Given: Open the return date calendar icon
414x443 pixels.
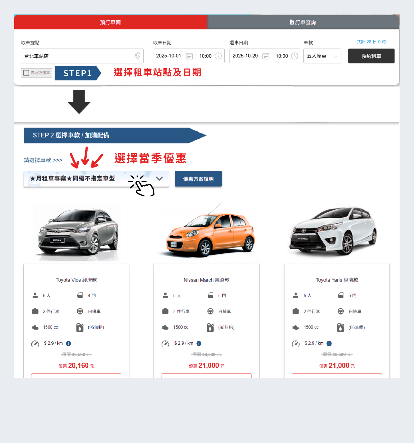Looking at the screenshot, I should [x=266, y=56].
